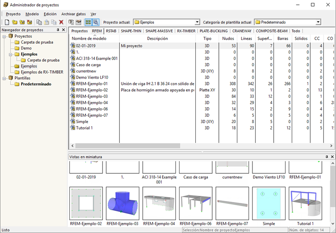This screenshot has width=336, height=233.
Task: Switch to the CRANEWAY tab
Action: click(x=242, y=31)
